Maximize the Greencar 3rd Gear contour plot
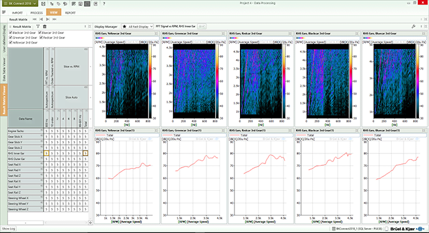This screenshot has width=429, height=233. coord(223,34)
